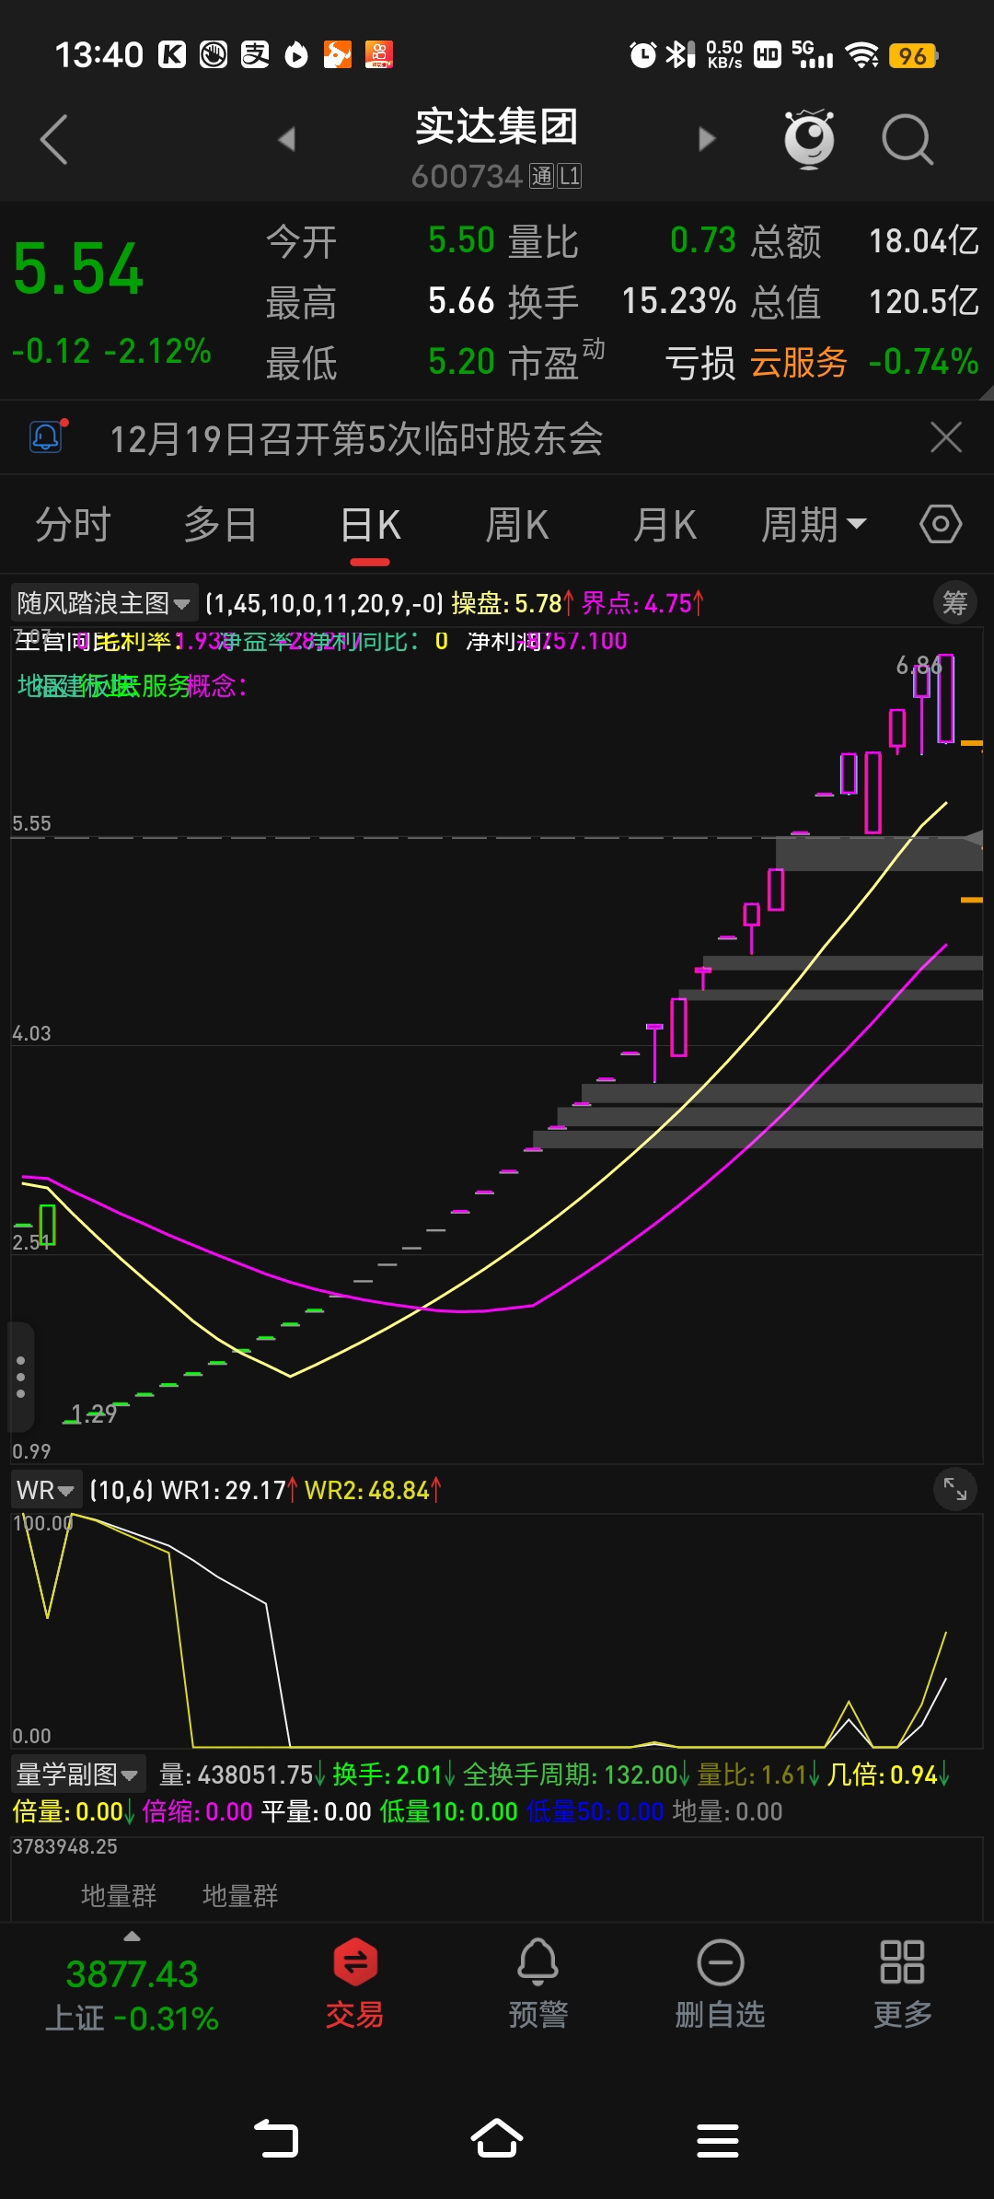Tap the alarm clock status icon

point(642,55)
